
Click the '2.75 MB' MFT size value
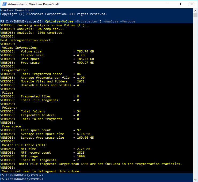click(x=83, y=149)
